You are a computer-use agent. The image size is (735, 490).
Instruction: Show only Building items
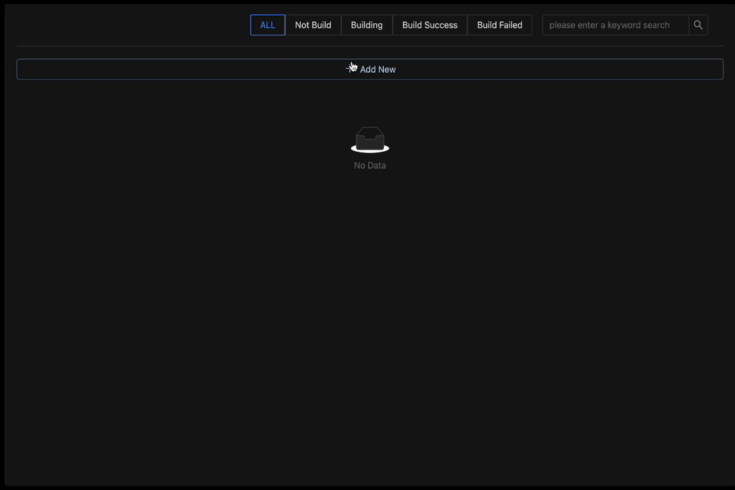367,25
